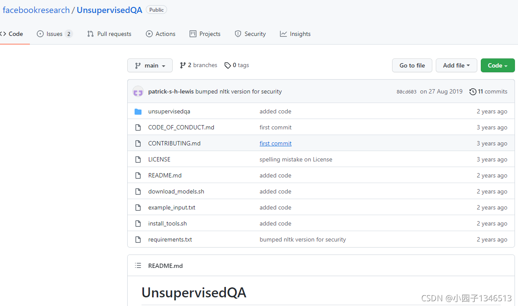Click 3 years ago in LICENSE row
This screenshot has width=518, height=306.
click(492, 159)
